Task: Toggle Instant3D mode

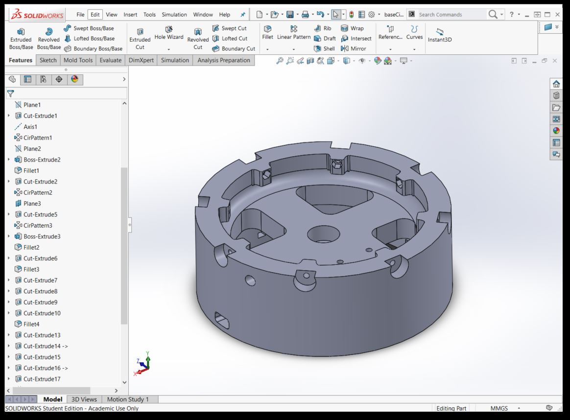Action: pyautogui.click(x=439, y=35)
